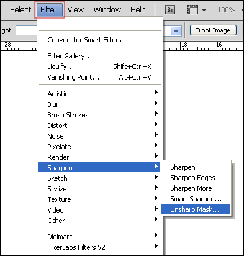Expand the Blur submenu arrow

(x=156, y=103)
